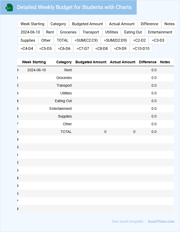Select the 'Rent' category cell in the table
Viewport: 180px width, 232px height.
click(68, 70)
